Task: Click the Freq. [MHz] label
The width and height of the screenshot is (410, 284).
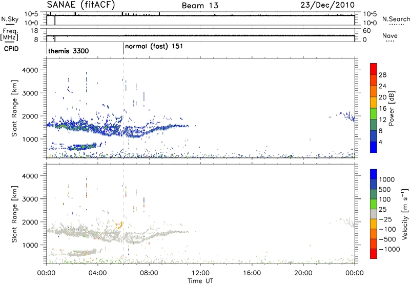Action: coord(9,34)
